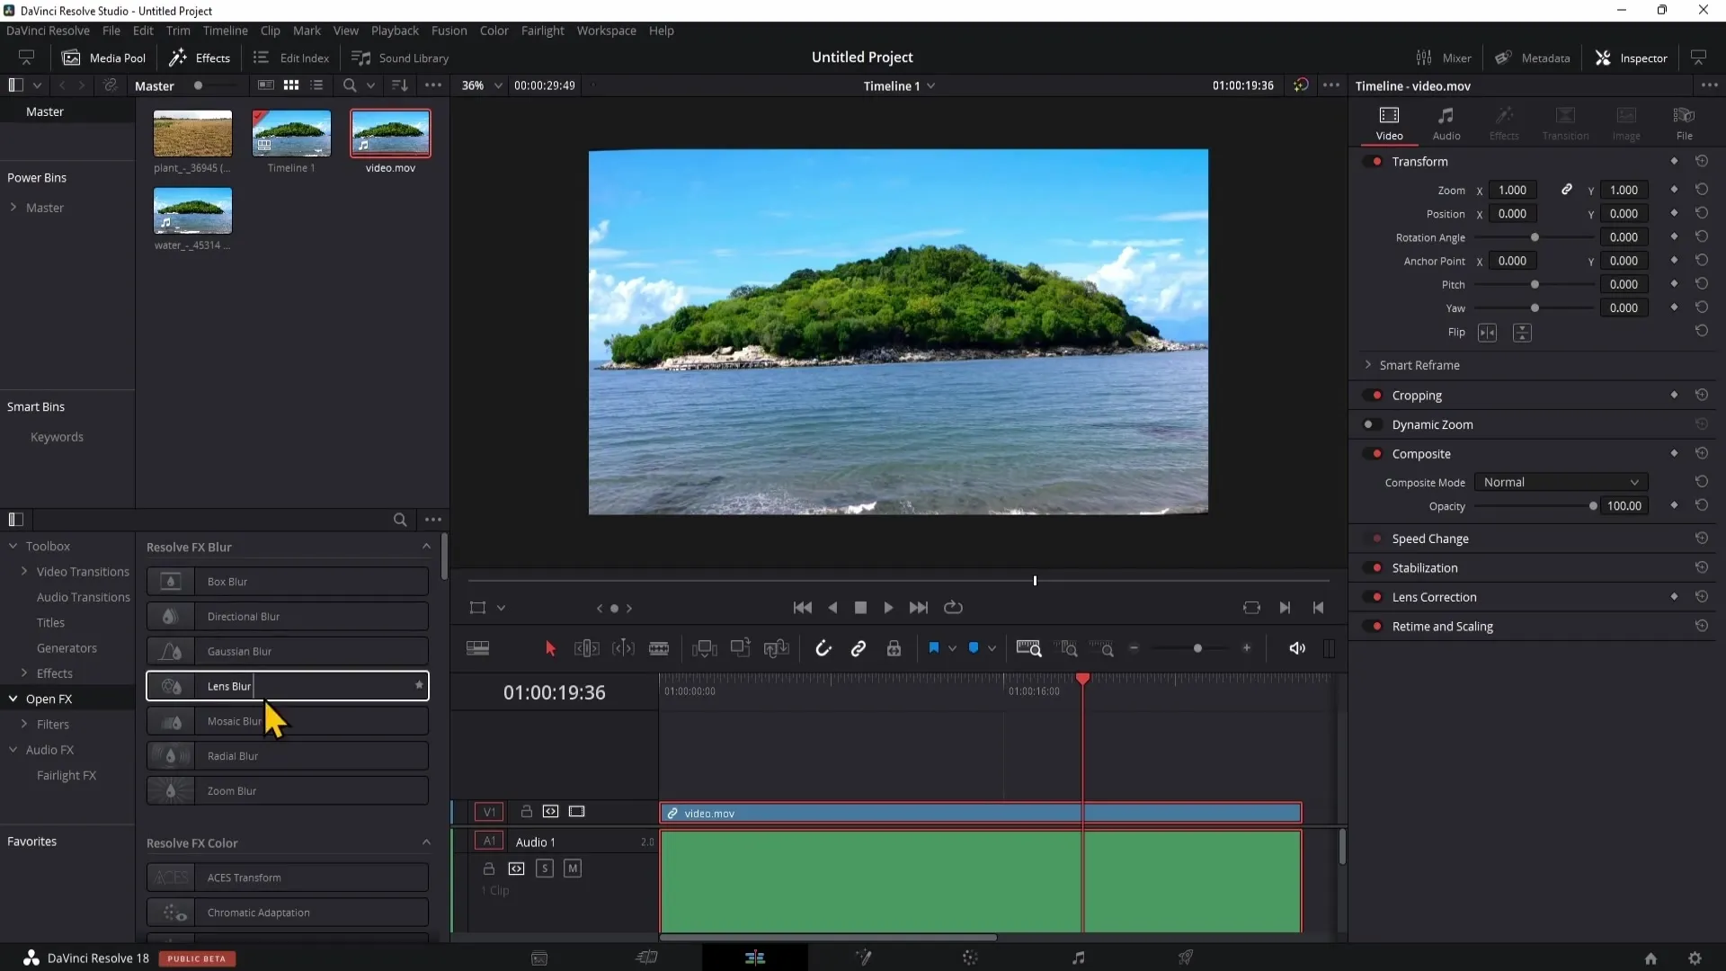Click the Link/Unlink clips icon in toolbar
Screen dimensions: 1726x971
(x=859, y=648)
